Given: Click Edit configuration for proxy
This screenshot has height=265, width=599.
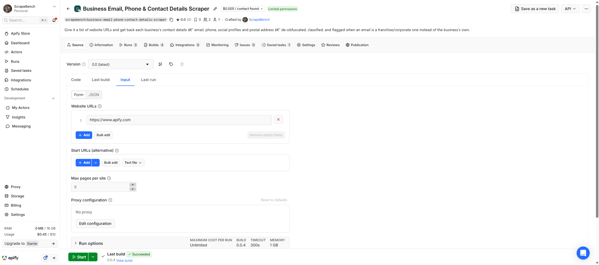Looking at the screenshot, I should pyautogui.click(x=95, y=224).
